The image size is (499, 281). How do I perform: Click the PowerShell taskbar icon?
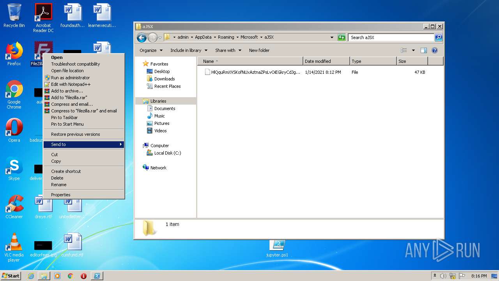click(97, 276)
